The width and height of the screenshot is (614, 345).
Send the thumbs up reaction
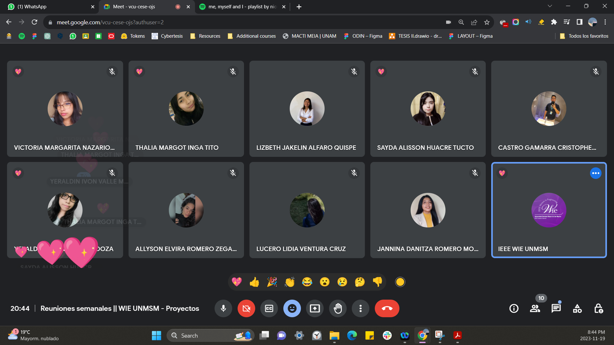pos(254,282)
